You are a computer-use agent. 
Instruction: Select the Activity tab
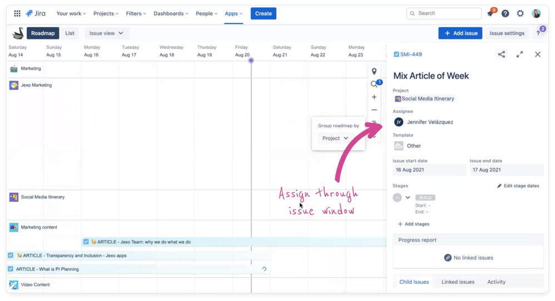(496, 282)
